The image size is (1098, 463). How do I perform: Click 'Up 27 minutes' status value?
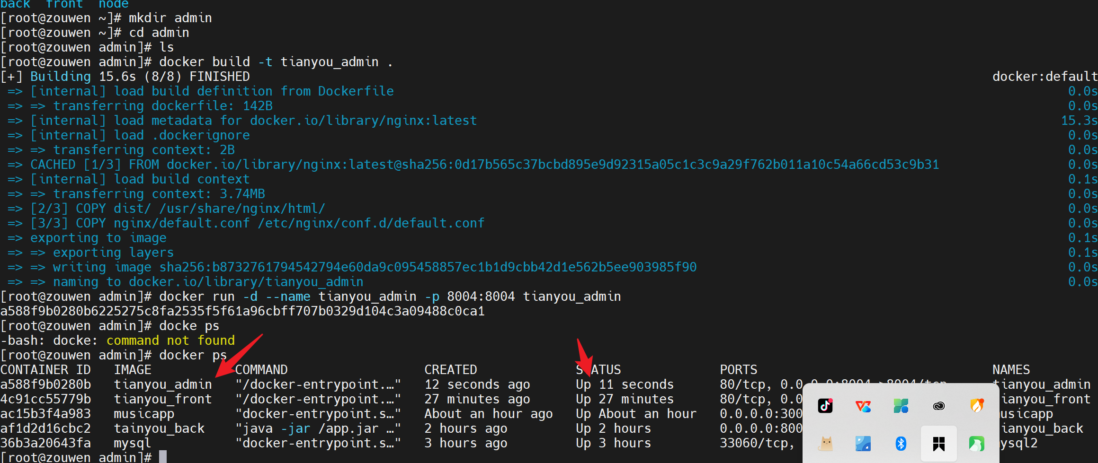point(625,399)
